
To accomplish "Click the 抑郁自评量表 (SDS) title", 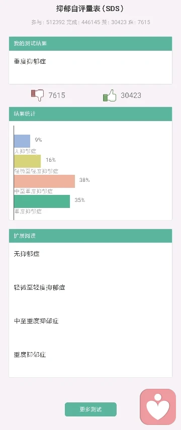I will 90,9.
